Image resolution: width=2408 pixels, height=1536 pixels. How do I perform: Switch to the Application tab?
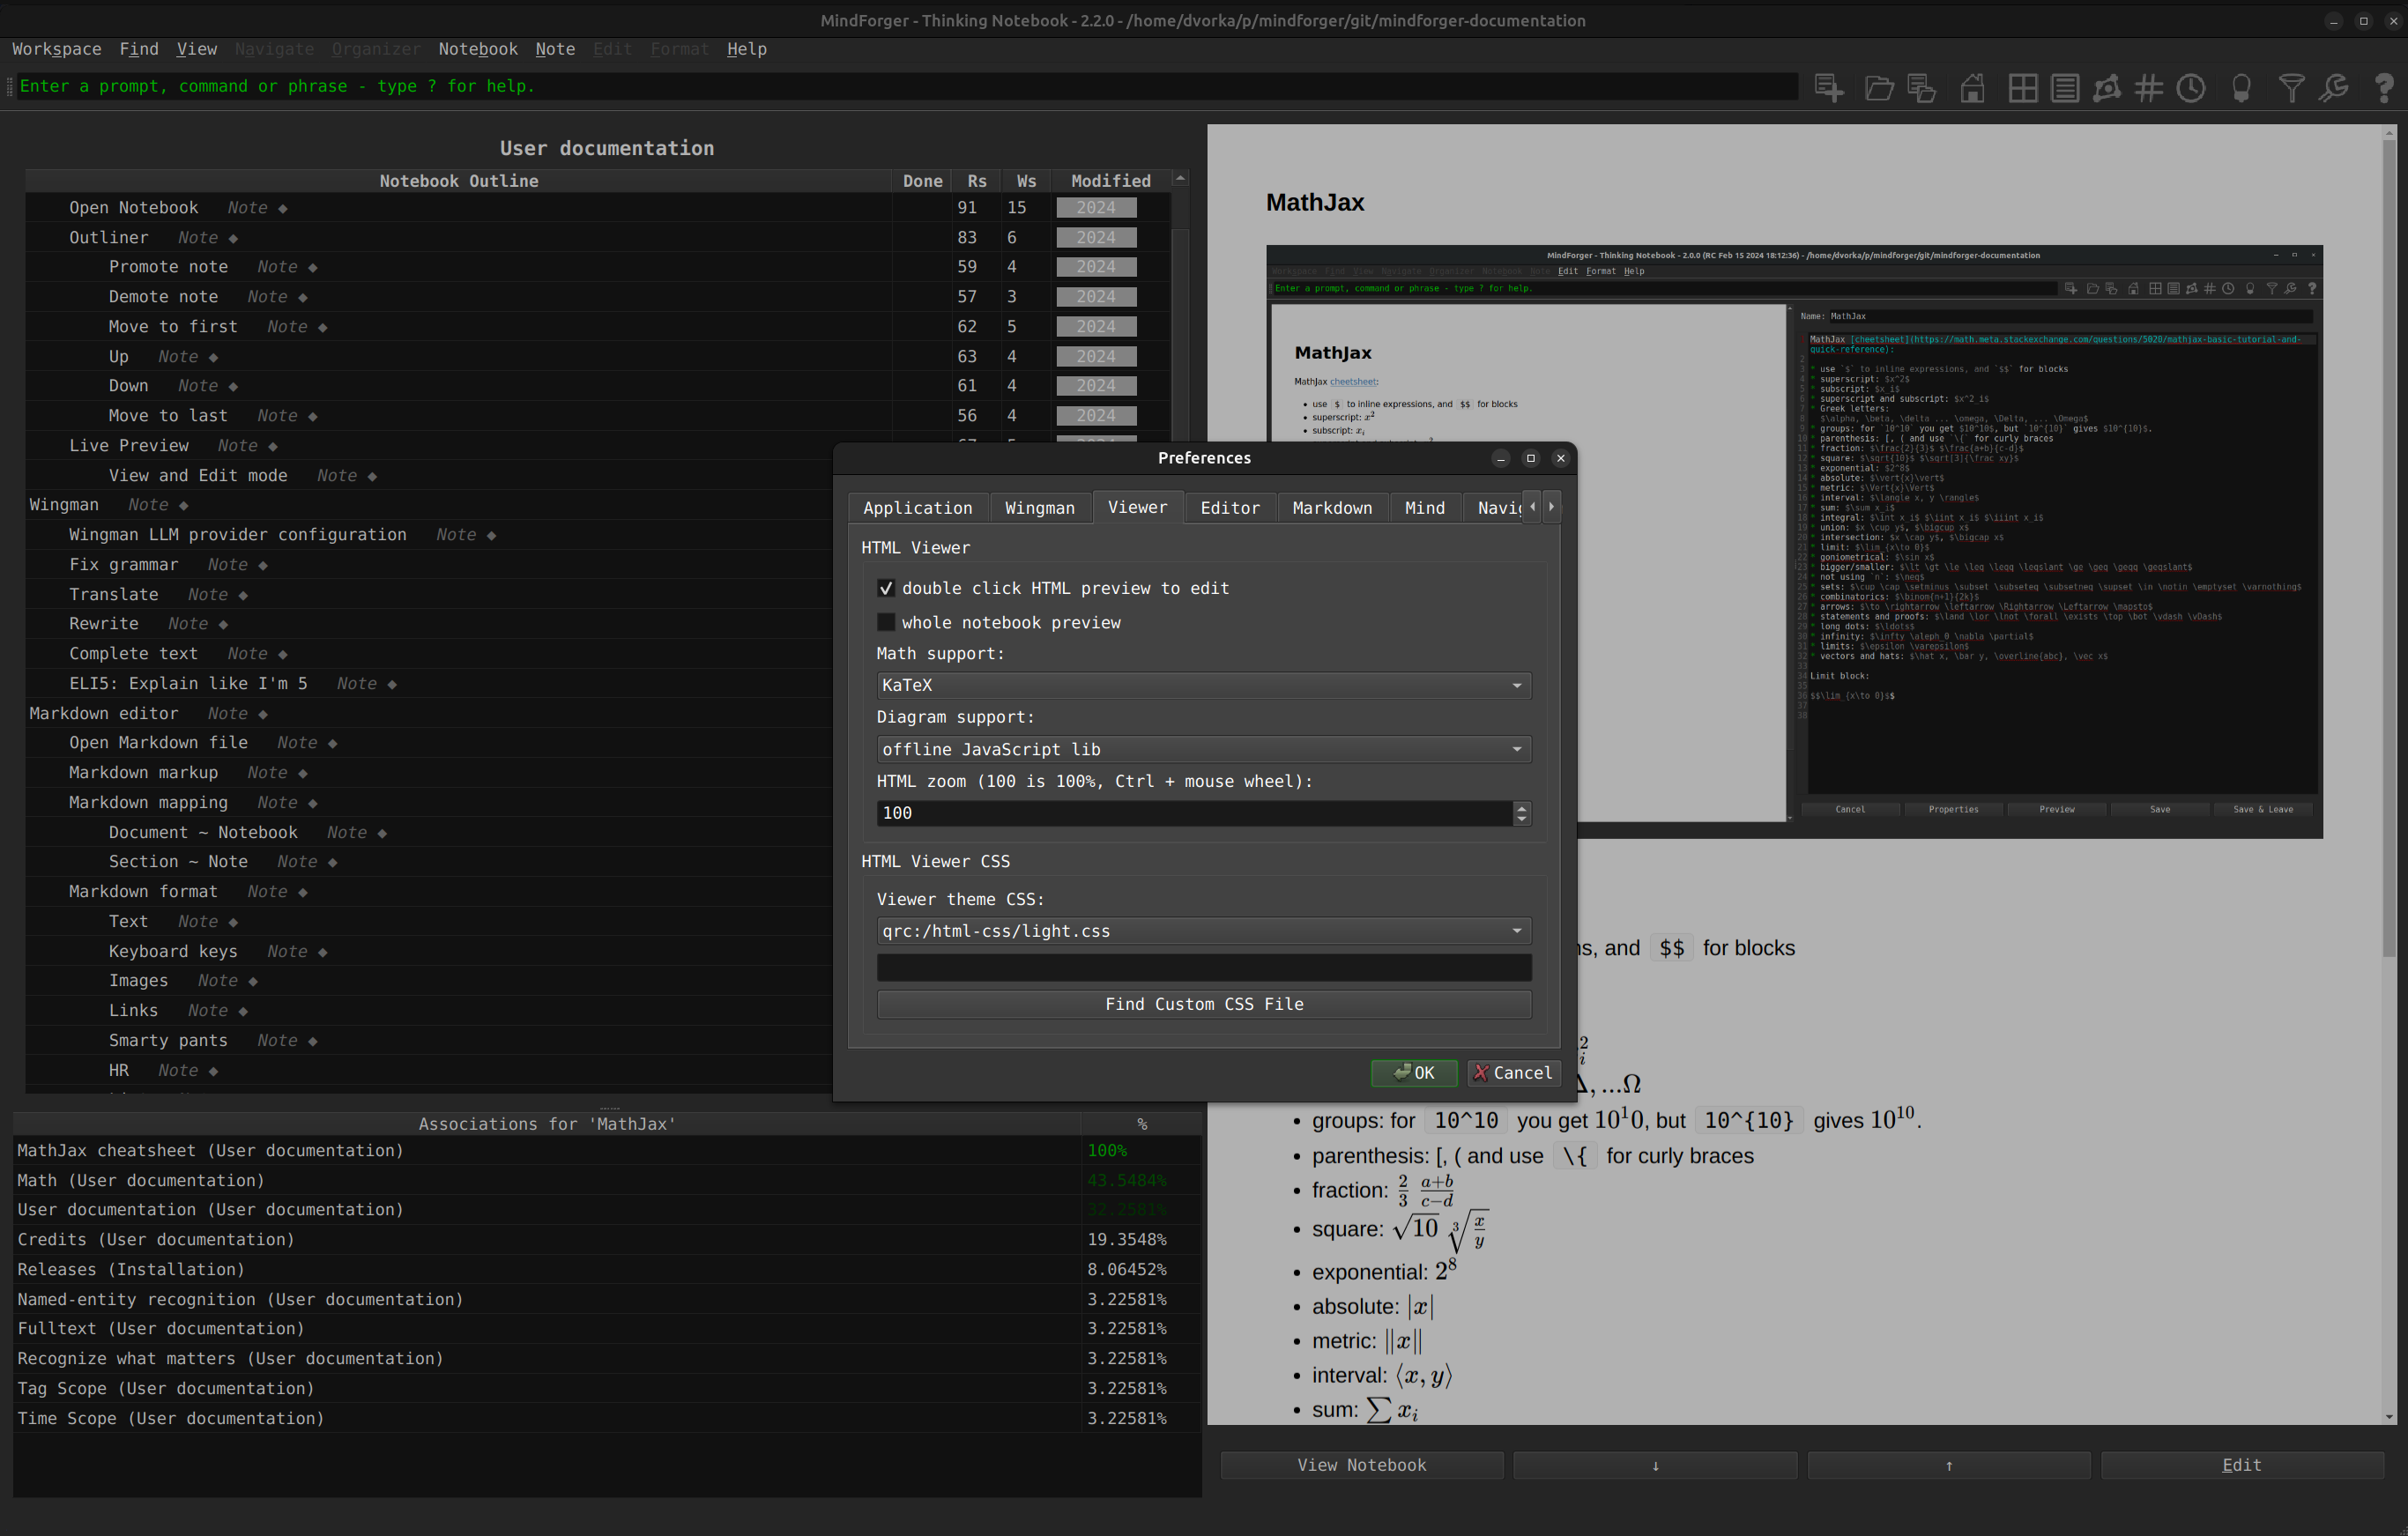tap(918, 508)
